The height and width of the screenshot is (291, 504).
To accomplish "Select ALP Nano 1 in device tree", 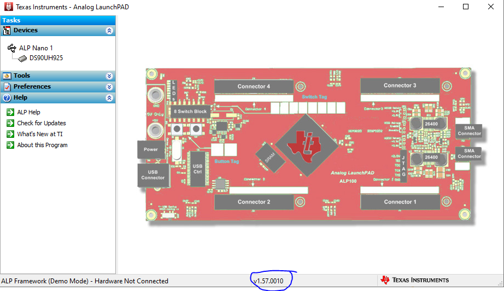I will tap(36, 48).
